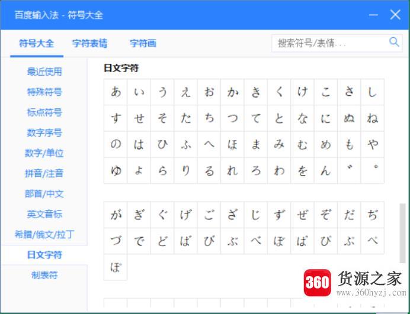Pick the む symbol

click(303, 144)
